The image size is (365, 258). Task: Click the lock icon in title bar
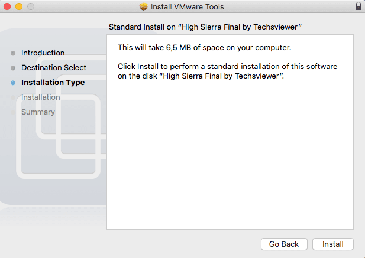[358, 6]
